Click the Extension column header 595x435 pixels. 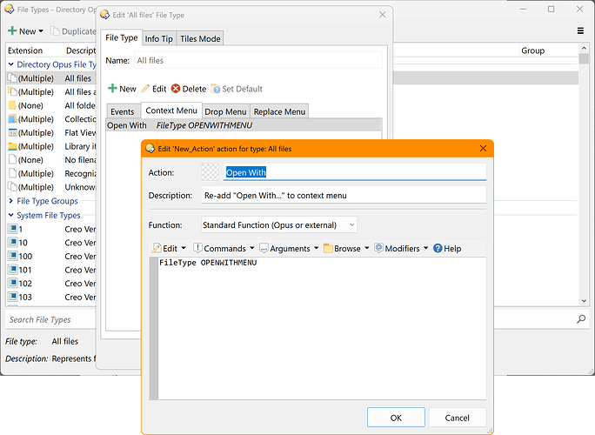pyautogui.click(x=35, y=50)
